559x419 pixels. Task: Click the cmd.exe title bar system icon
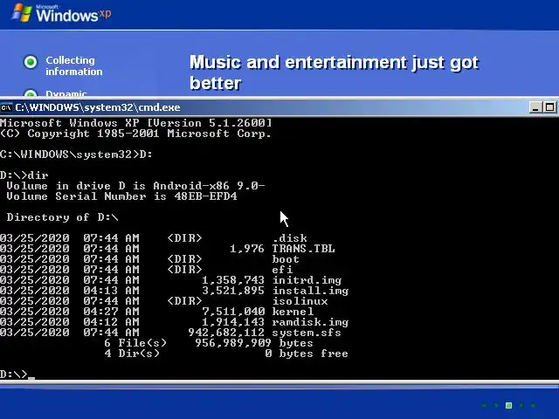tap(6, 107)
